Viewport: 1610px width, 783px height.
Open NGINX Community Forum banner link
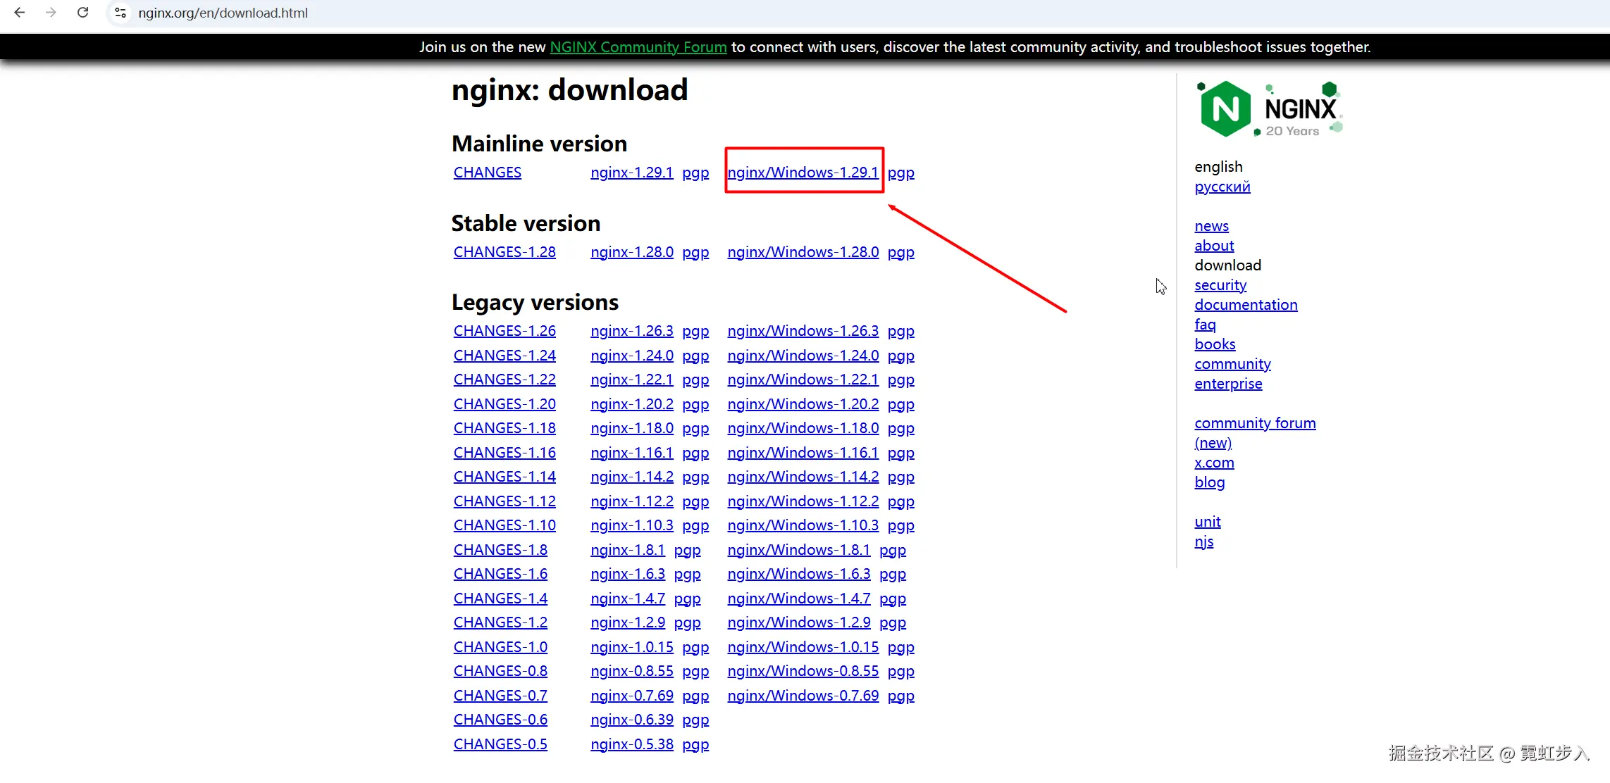pos(638,47)
